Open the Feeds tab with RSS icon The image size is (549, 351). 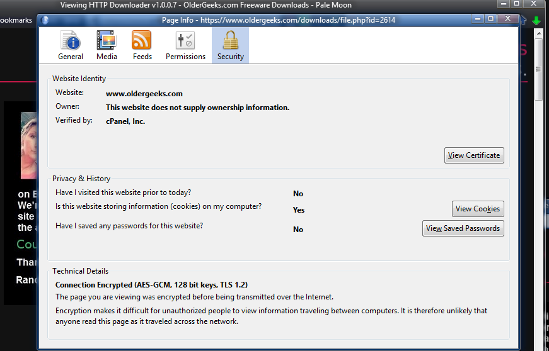[142, 46]
